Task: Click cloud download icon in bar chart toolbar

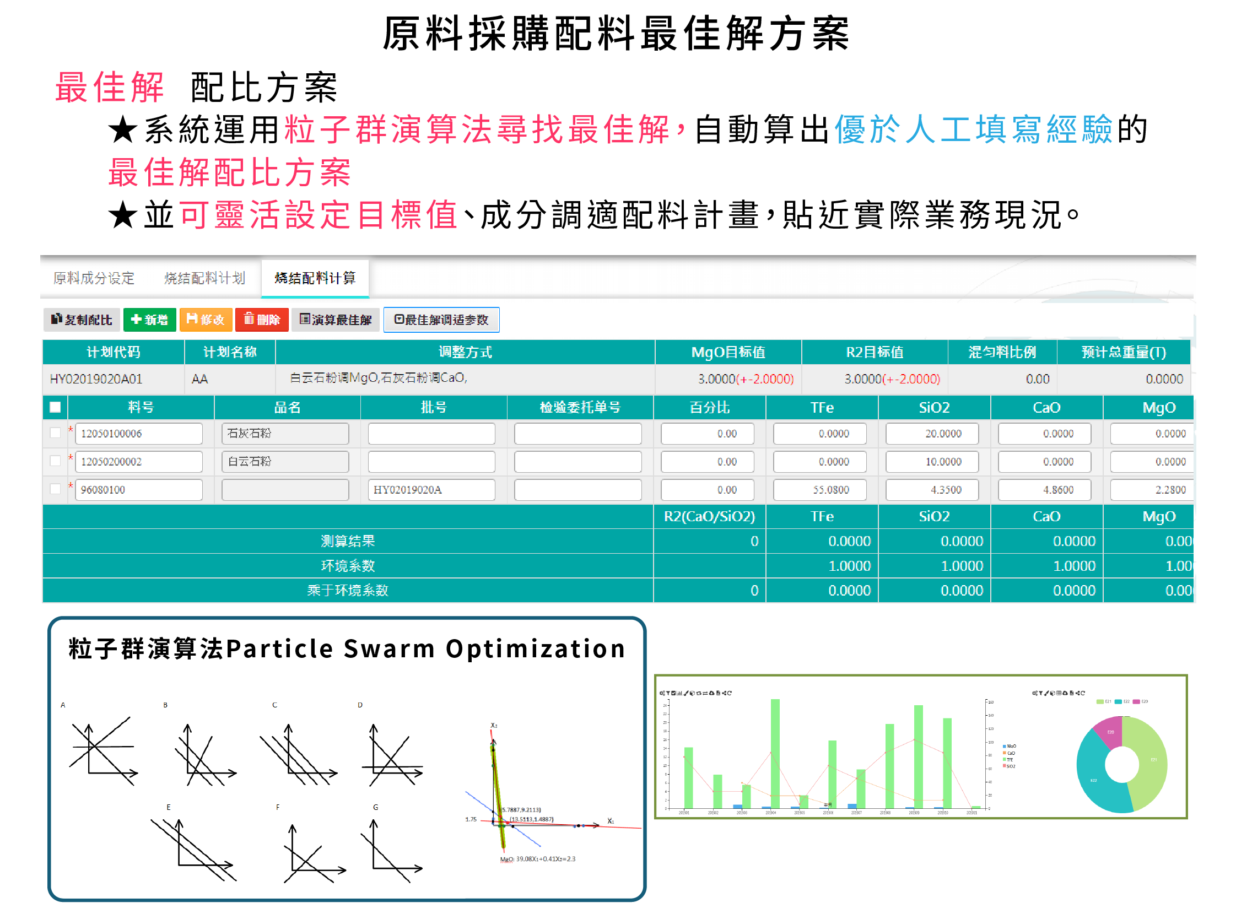Action: [x=712, y=693]
